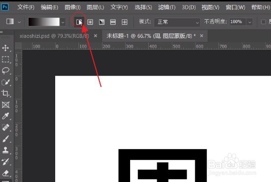Select the Eraser tool
This screenshot has width=271, height=182.
coord(5,173)
